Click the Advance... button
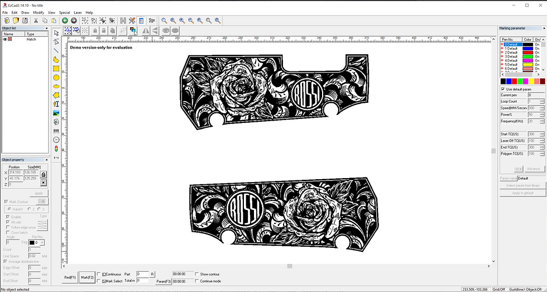The width and height of the screenshot is (547, 292). coord(534,169)
